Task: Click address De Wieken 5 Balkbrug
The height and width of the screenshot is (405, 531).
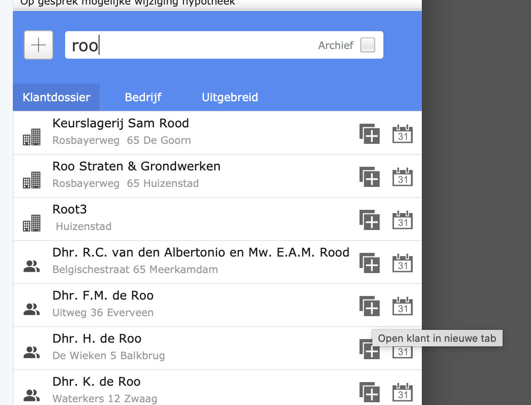Action: pyautogui.click(x=109, y=356)
